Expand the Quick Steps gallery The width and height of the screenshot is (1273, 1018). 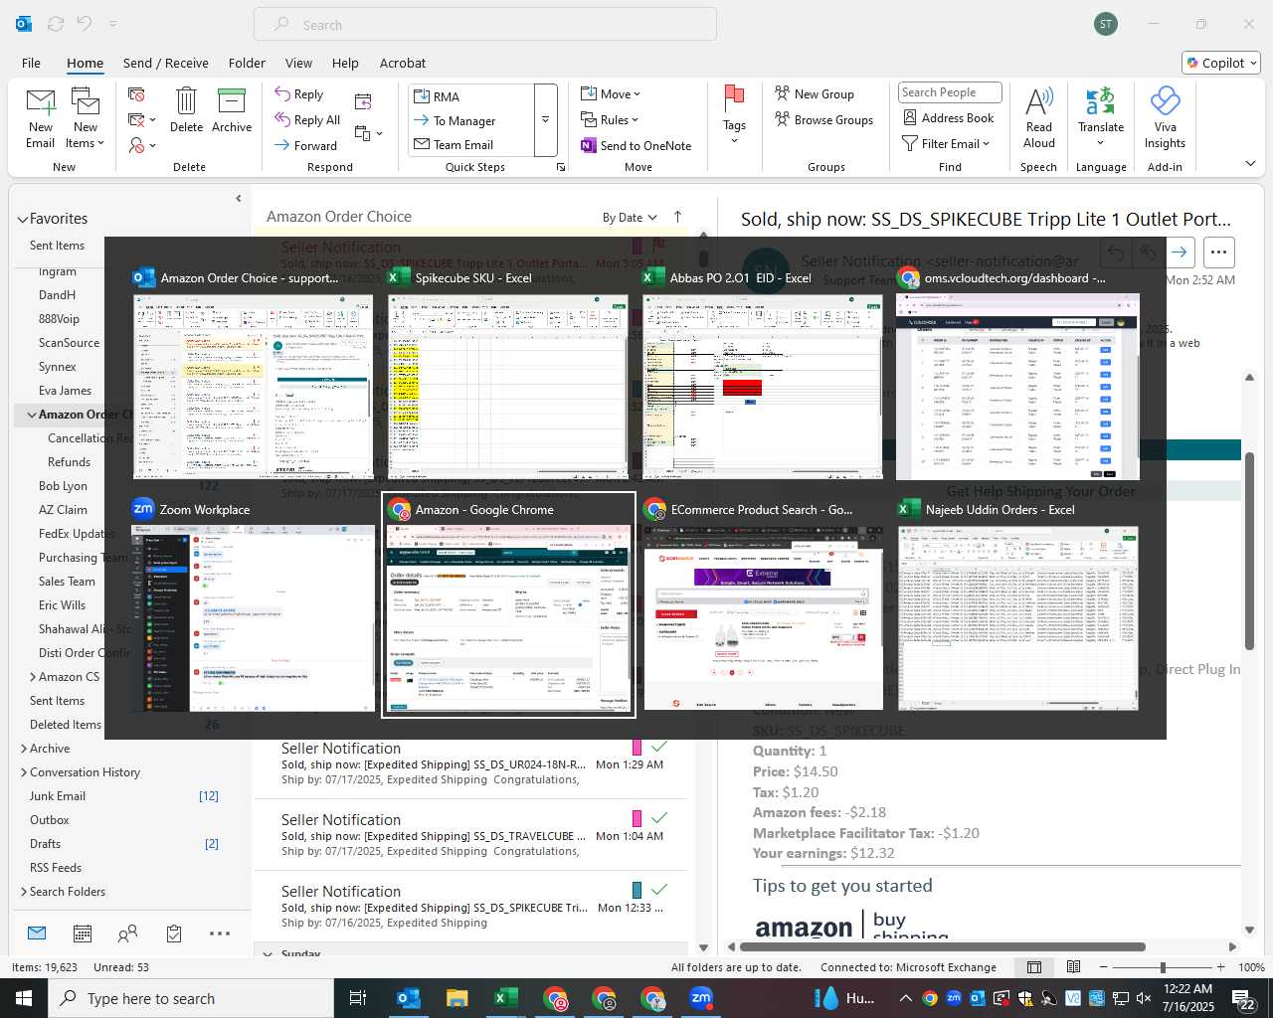tap(545, 120)
